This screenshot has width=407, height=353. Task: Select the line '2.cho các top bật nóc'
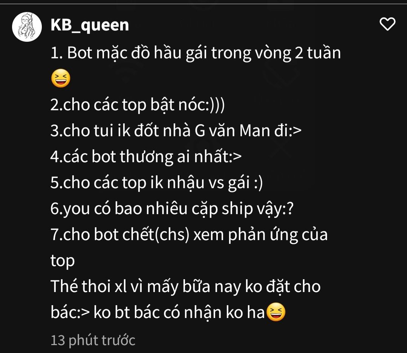138,105
